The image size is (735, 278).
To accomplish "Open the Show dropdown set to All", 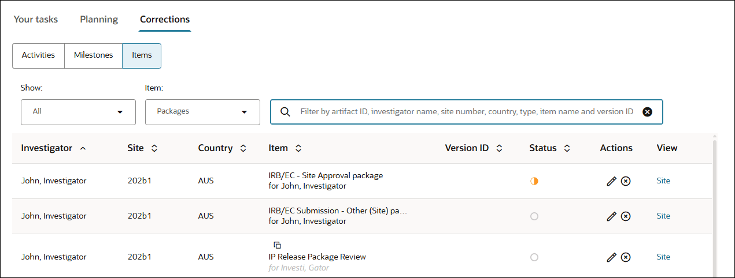I will [x=78, y=112].
